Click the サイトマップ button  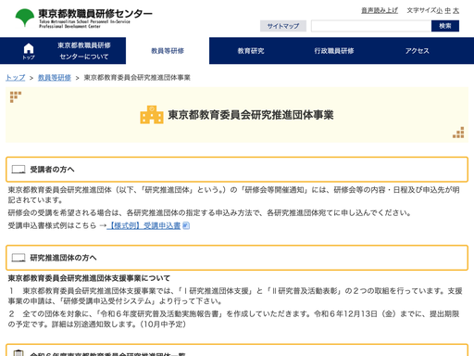click(x=283, y=26)
